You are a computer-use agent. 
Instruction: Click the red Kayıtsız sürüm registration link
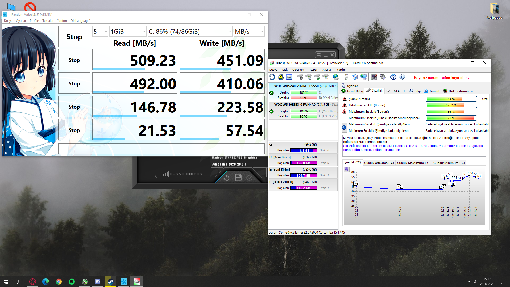[x=441, y=78]
